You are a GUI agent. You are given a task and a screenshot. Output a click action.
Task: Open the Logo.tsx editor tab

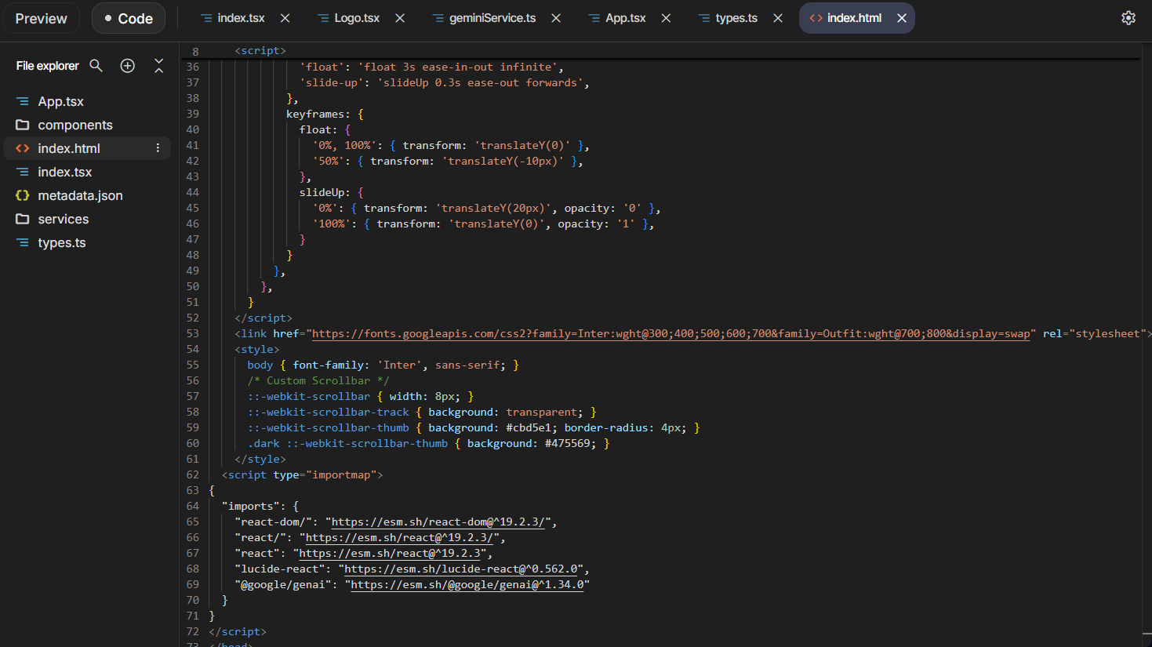point(357,18)
